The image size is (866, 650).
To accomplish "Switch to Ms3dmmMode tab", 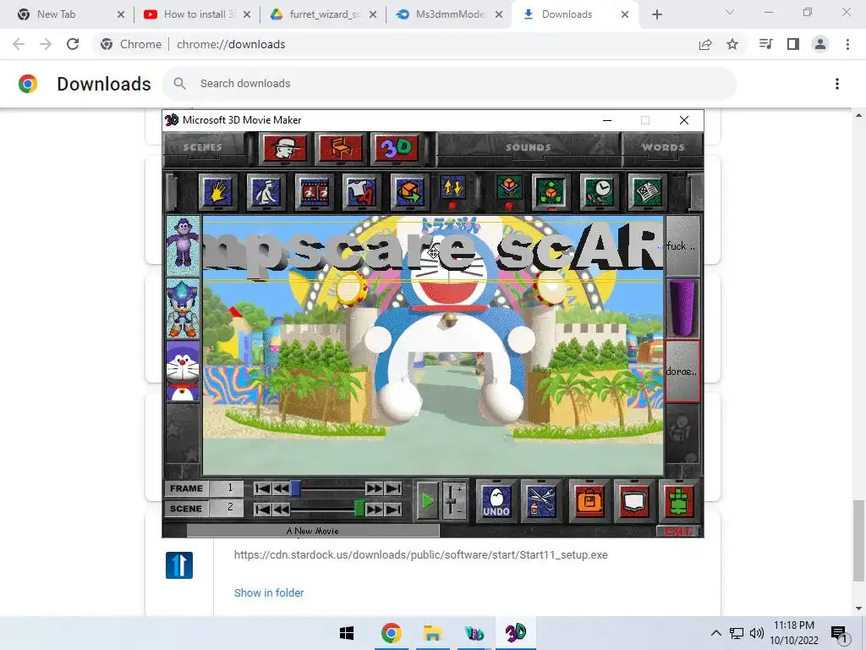I will [x=449, y=14].
